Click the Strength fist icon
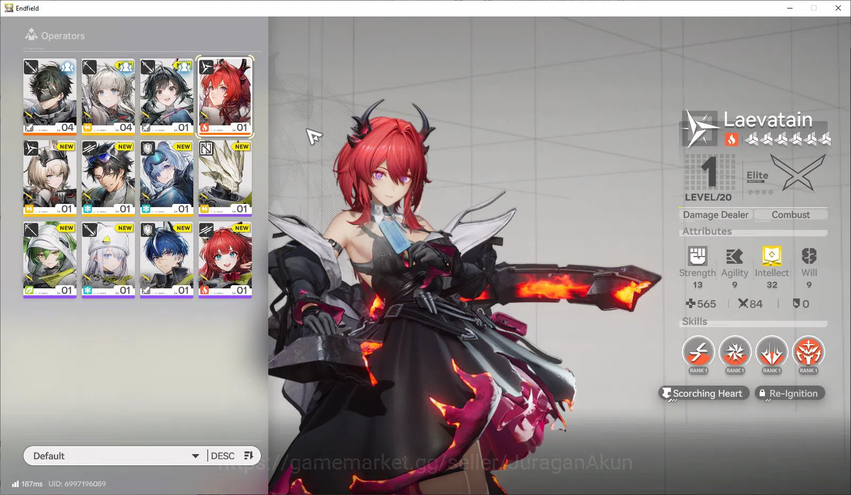851x495 pixels. pos(697,256)
